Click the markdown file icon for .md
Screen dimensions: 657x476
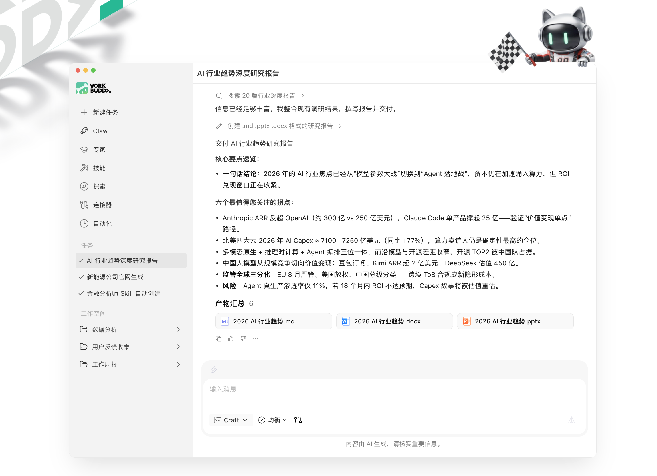225,321
